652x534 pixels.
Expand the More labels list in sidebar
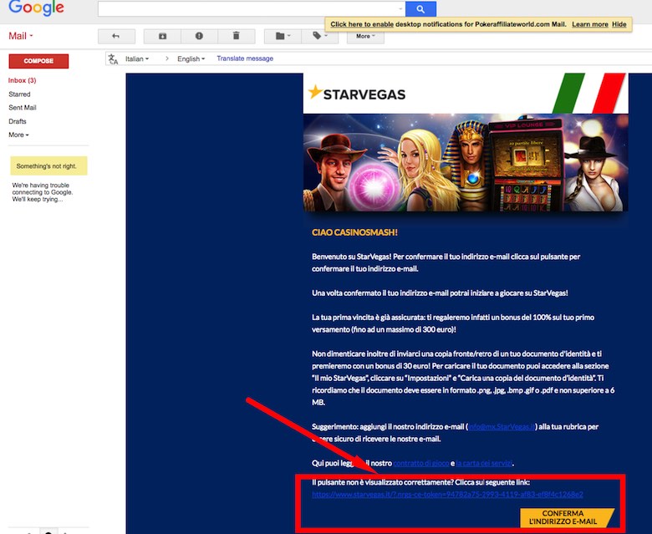point(18,135)
